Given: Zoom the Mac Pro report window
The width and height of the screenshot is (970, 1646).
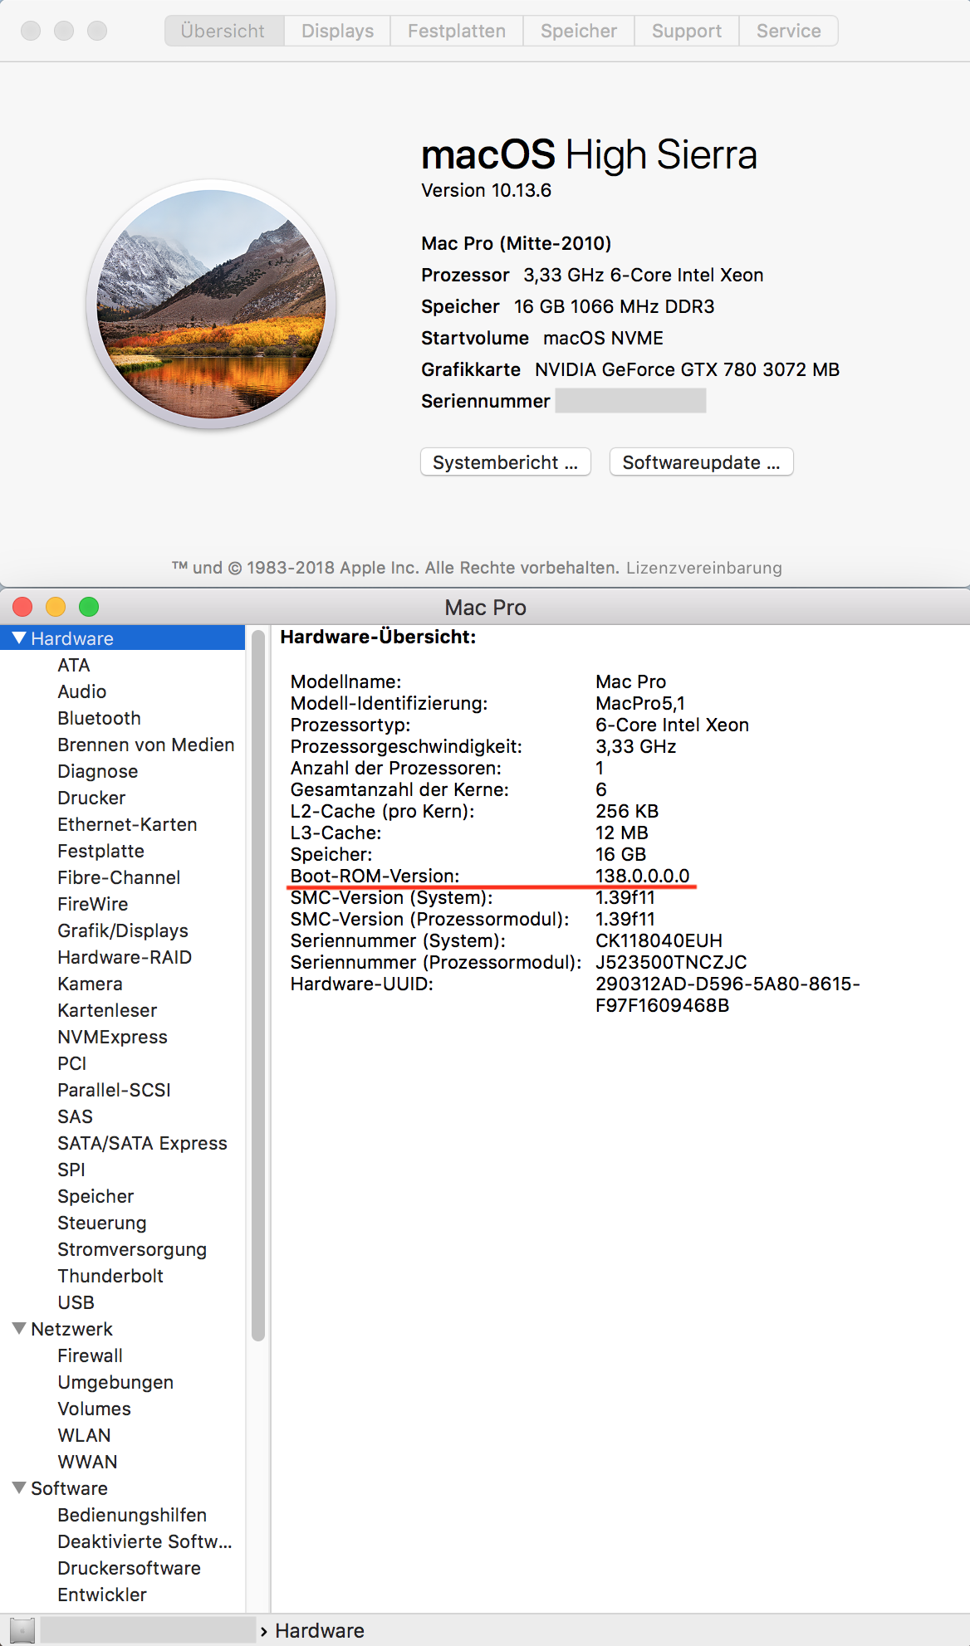Looking at the screenshot, I should pyautogui.click(x=89, y=607).
